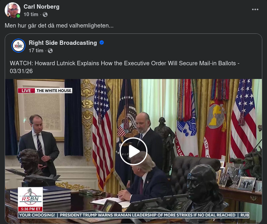Click 'THE WHITE HOUSE' label on video
The width and height of the screenshot is (267, 224).
[54, 90]
